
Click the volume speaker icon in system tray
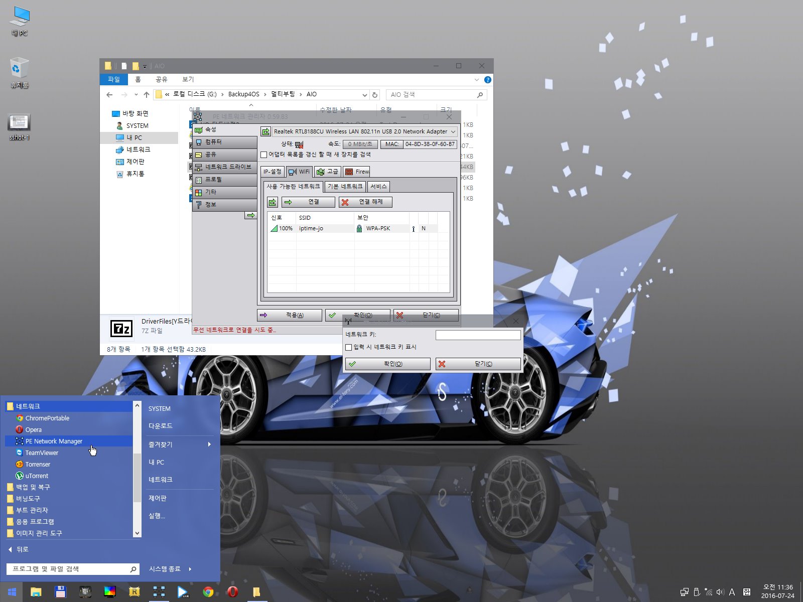720,592
